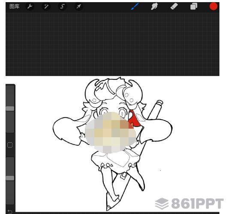Select the blue Brush tool
Viewport: 228px width, 214px height.
pos(135,6)
